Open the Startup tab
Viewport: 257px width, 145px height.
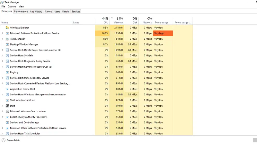tap(48, 12)
